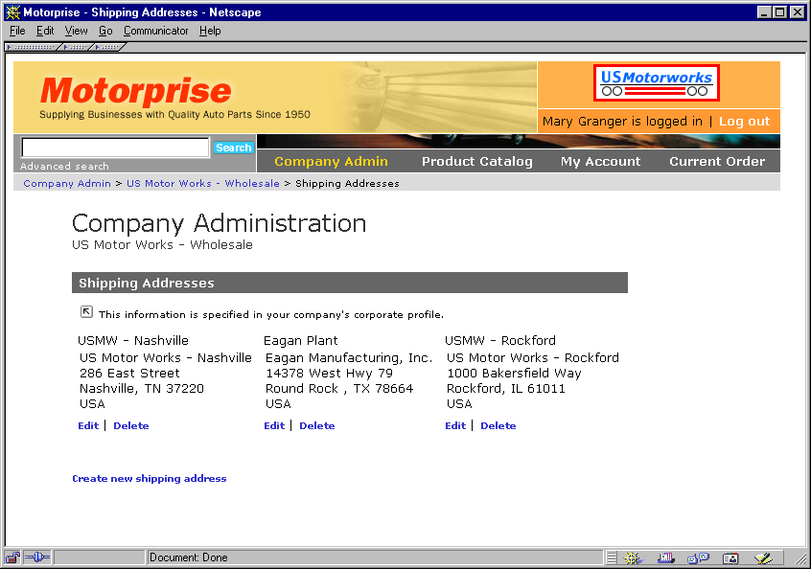
Task: Click the Log out link
Action: [x=744, y=122]
